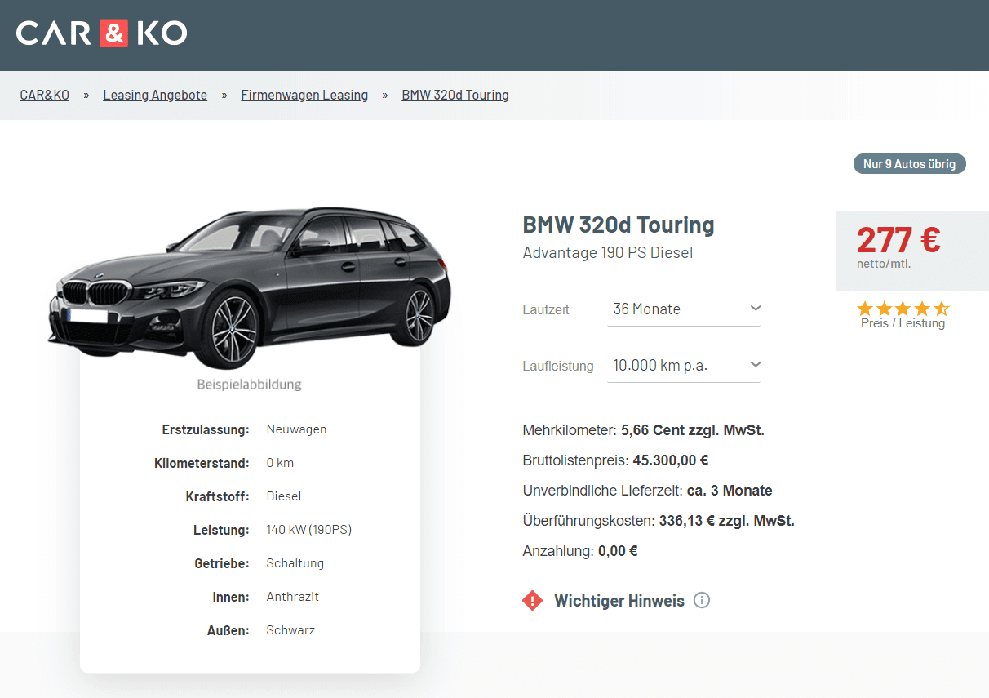Open Leasing Angebote breadcrumb link
This screenshot has height=698, width=989.
[x=155, y=96]
